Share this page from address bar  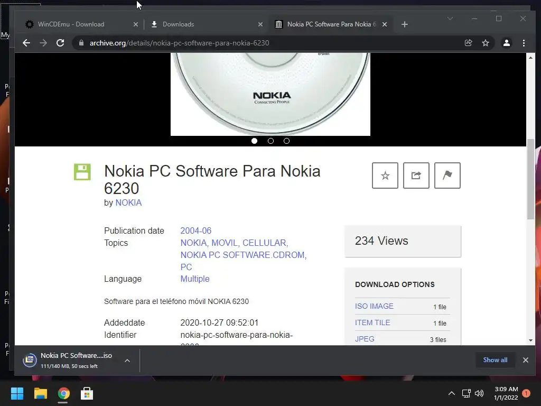pos(468,43)
